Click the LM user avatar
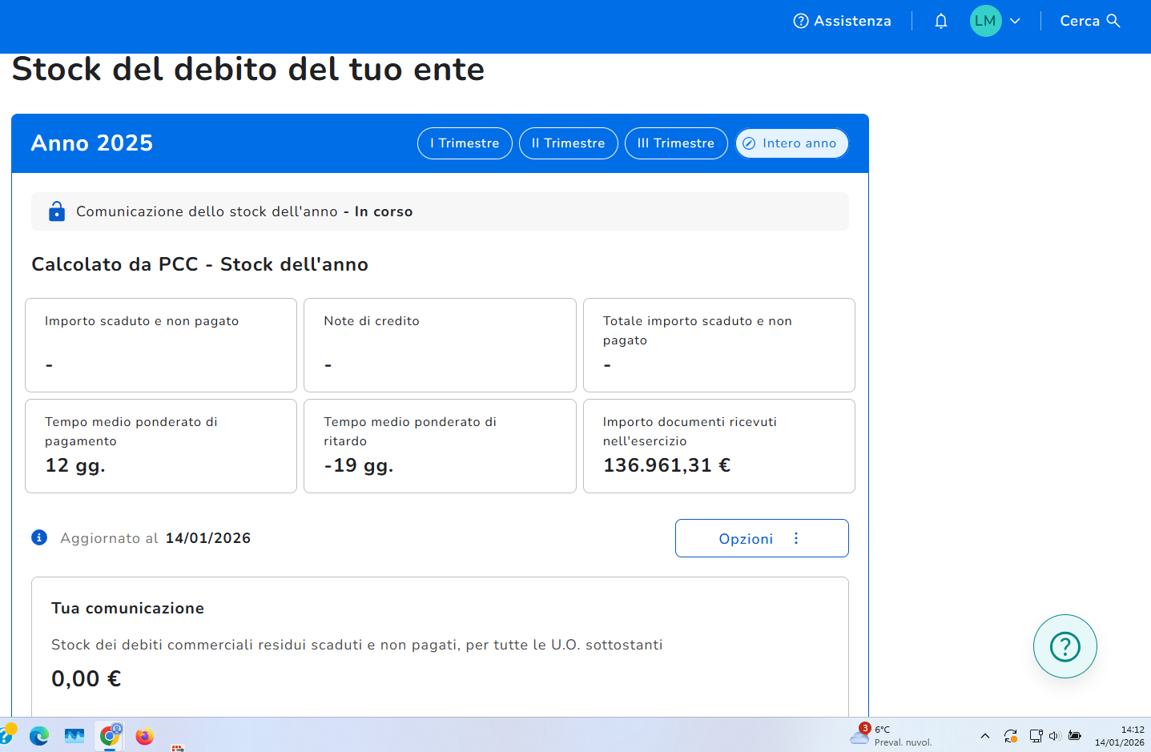The image size is (1151, 752). [x=985, y=21]
